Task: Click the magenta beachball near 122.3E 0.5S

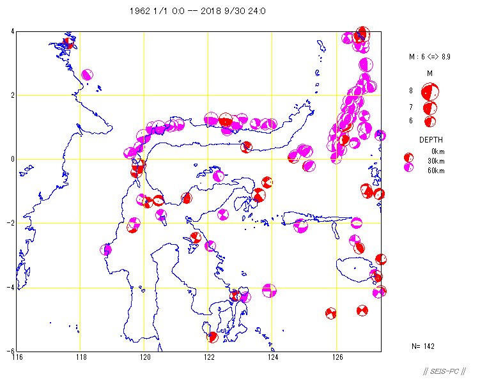Action: [219, 176]
